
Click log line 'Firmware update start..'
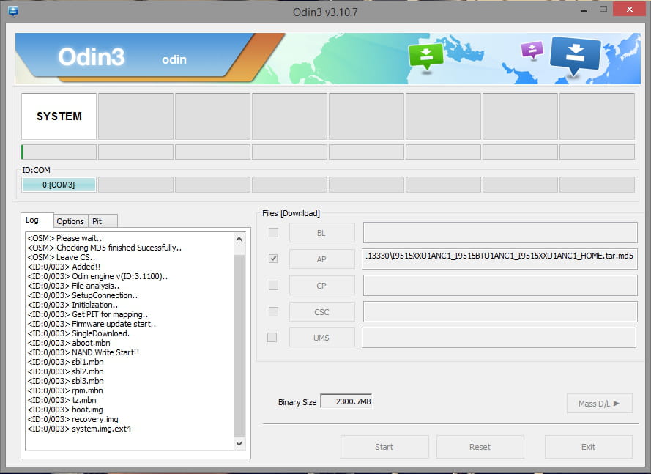[x=92, y=324]
